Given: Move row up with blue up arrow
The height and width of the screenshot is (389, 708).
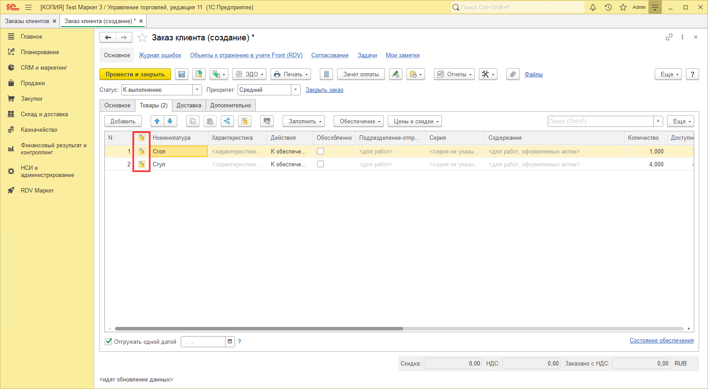Looking at the screenshot, I should [157, 121].
